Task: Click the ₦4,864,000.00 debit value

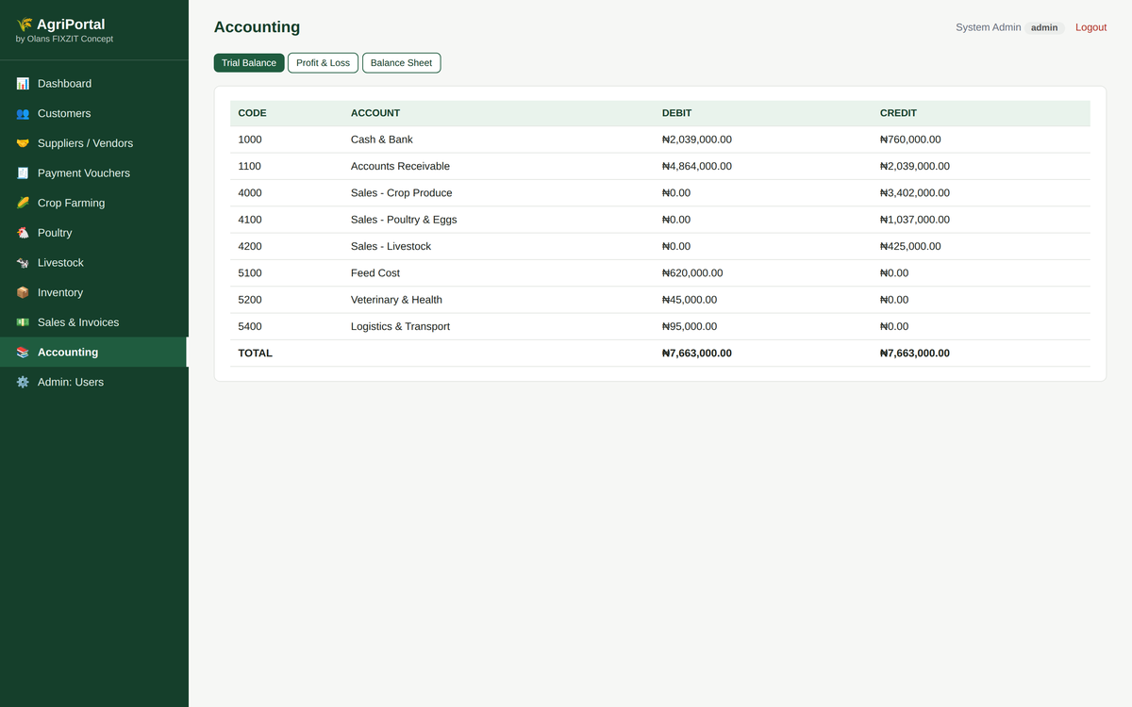Action: (x=697, y=166)
